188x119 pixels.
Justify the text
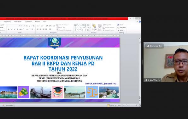pos(46,29)
